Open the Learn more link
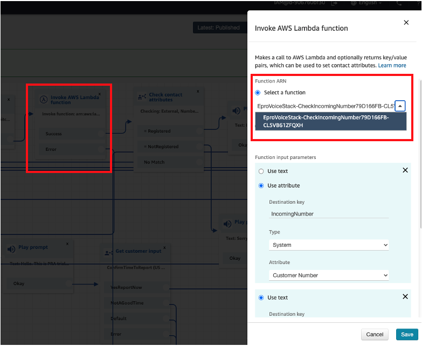The height and width of the screenshot is (346, 422). (x=392, y=65)
